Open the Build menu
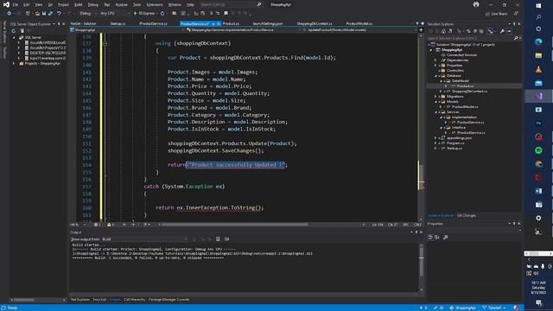Viewport: 553px width, 311px height. 79,4
